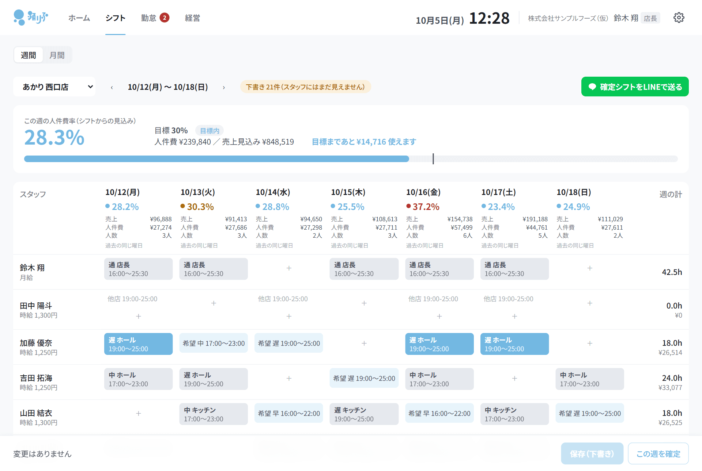
Task: Add a shift for 鈴木 翔 on 10/14
Action: point(289,268)
